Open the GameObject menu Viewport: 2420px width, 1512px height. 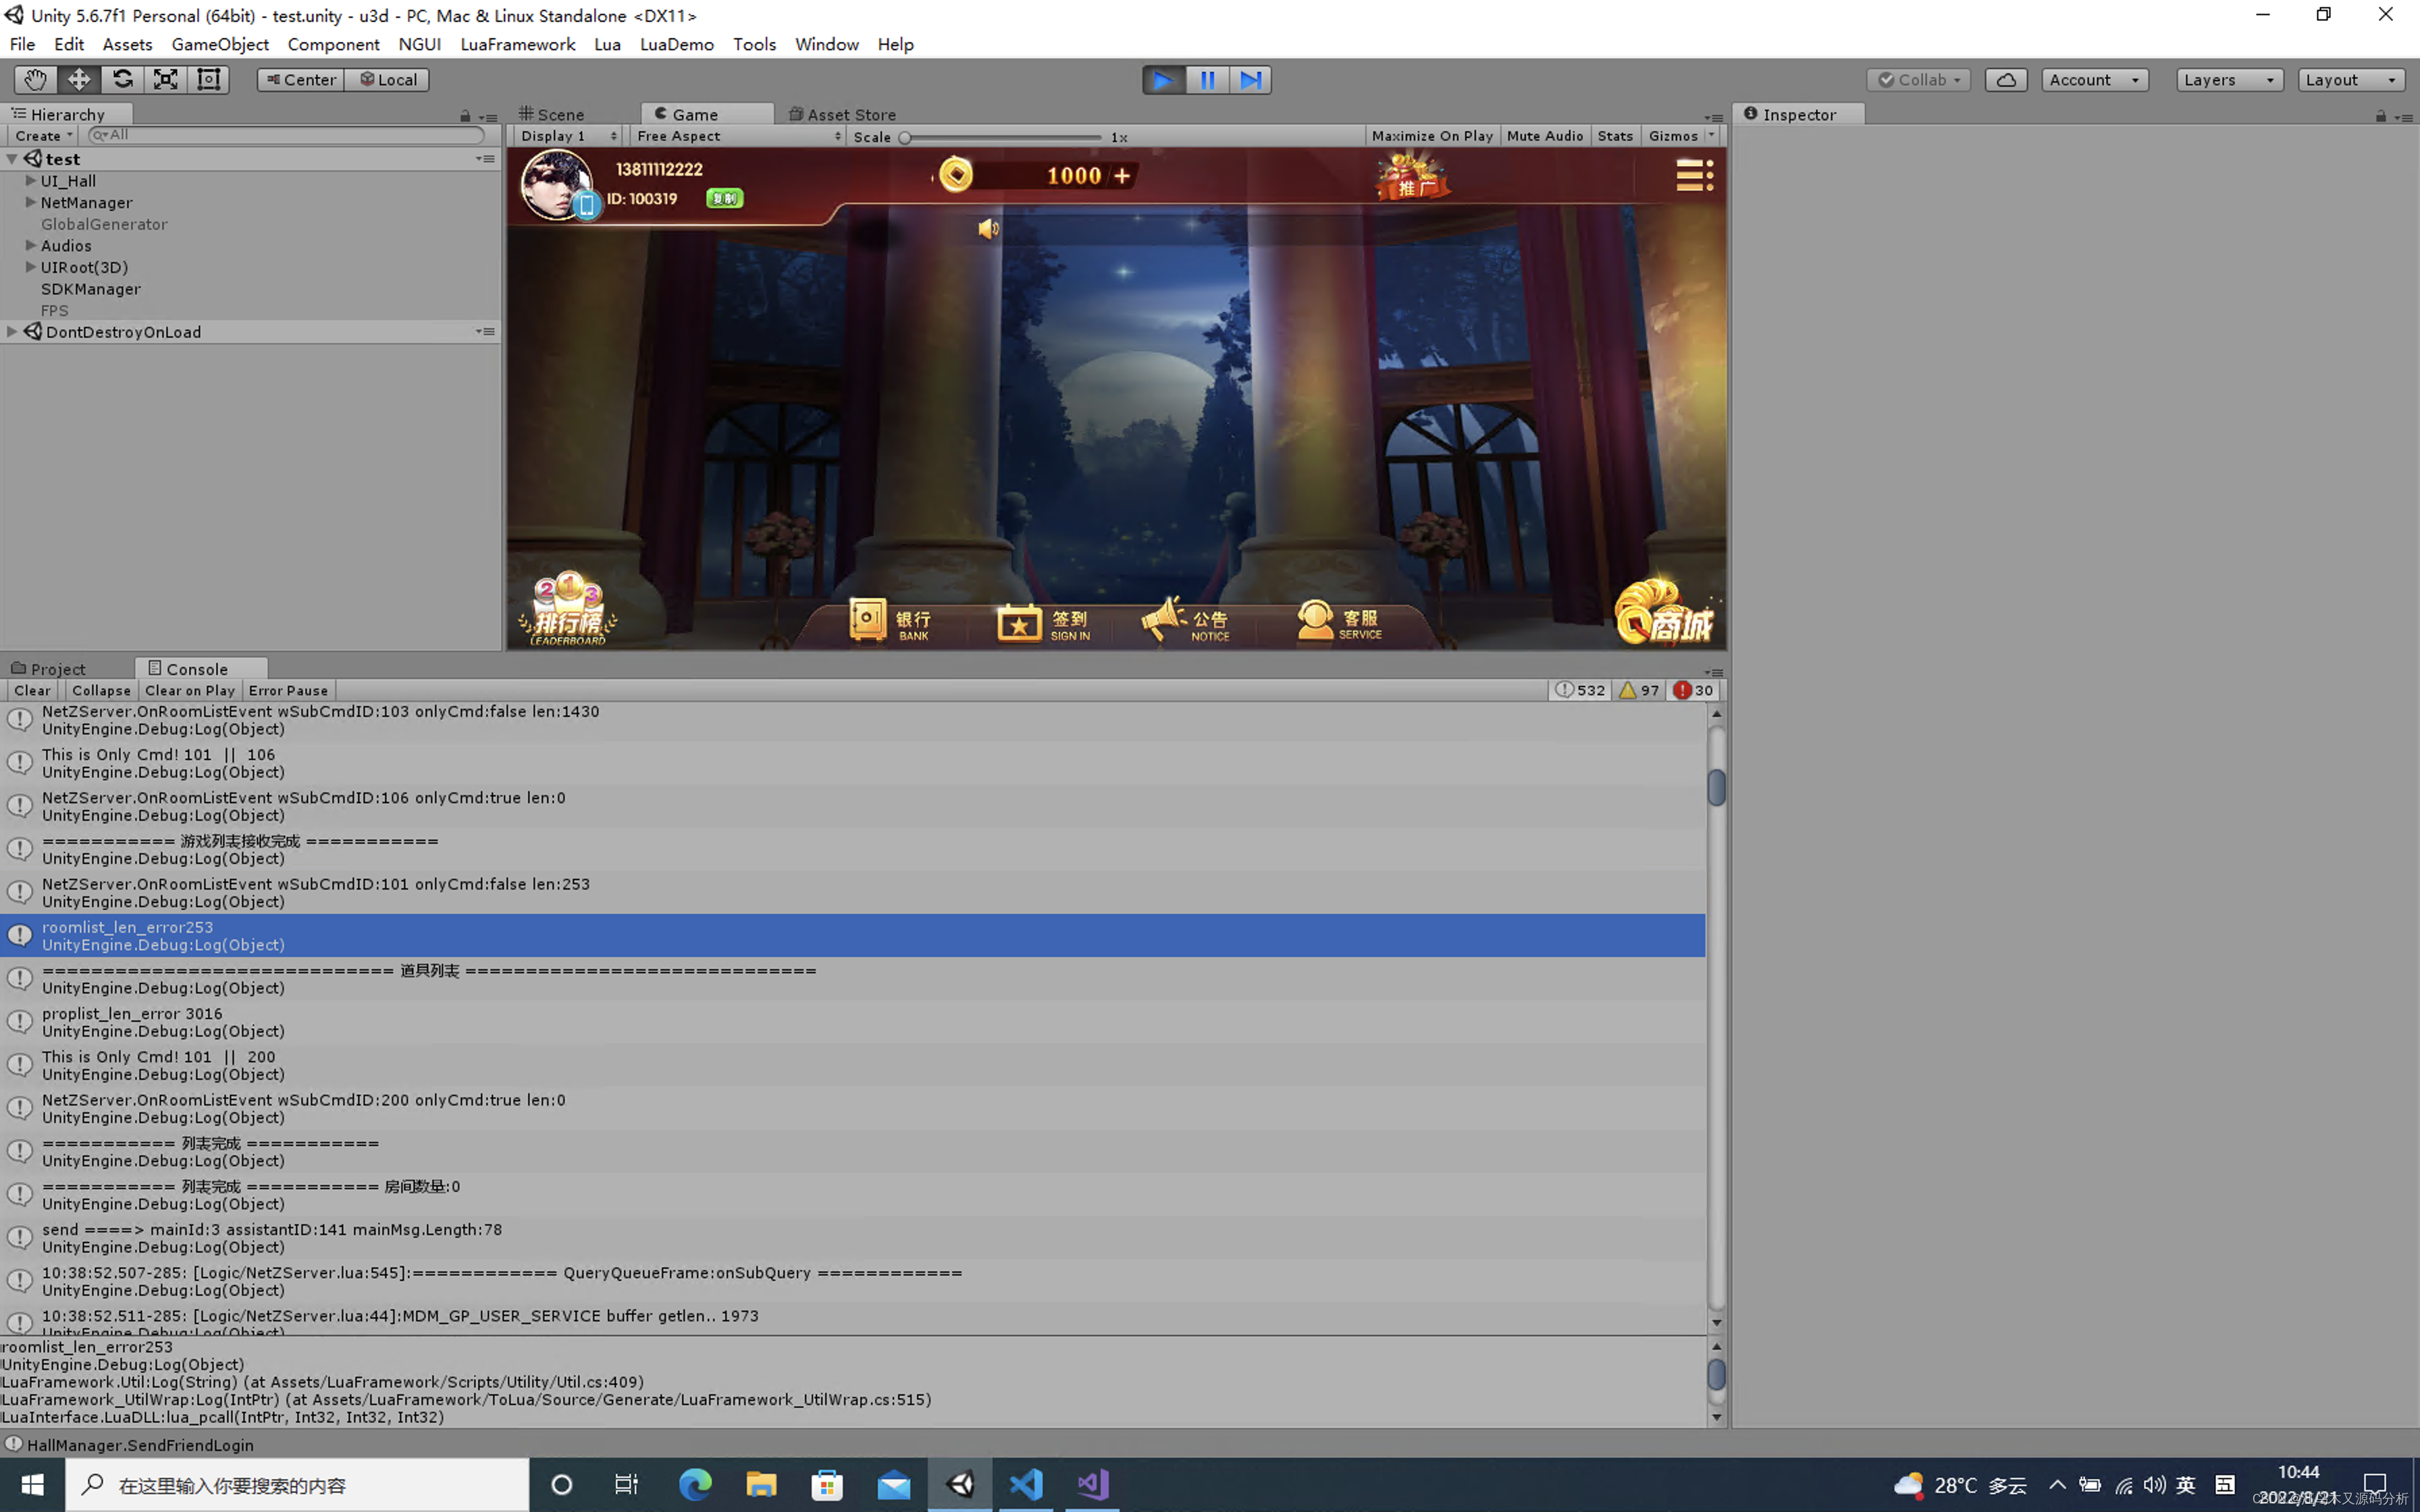(x=220, y=44)
